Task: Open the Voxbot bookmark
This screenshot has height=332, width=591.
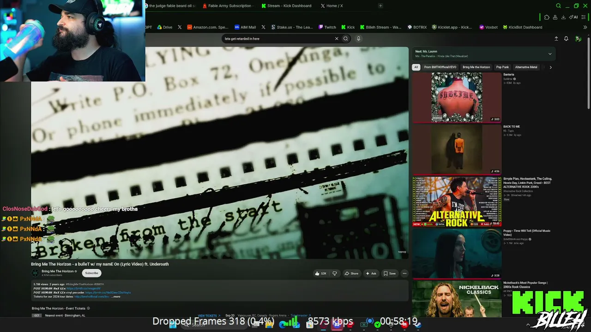Action: pos(488,27)
